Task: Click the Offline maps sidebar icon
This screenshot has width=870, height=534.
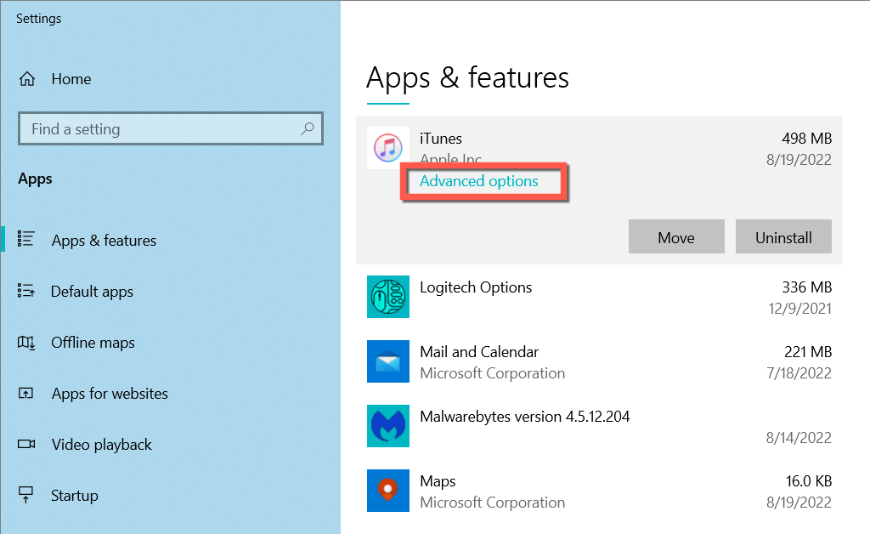Action: 25,343
